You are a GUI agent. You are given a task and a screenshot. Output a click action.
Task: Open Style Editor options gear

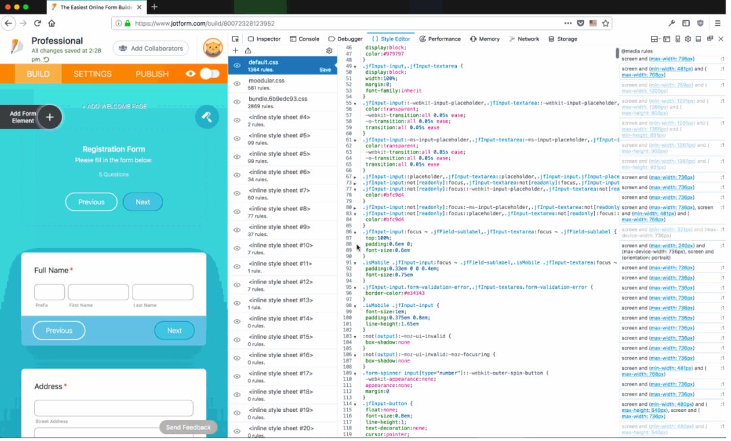330,51
